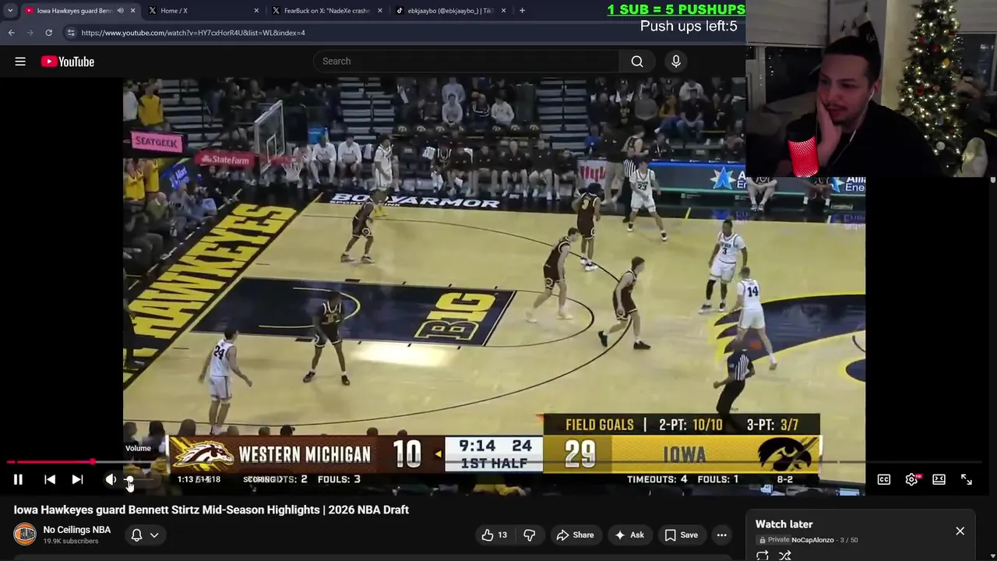Skip to the previous playlist video
997x561 pixels.
click(x=49, y=479)
